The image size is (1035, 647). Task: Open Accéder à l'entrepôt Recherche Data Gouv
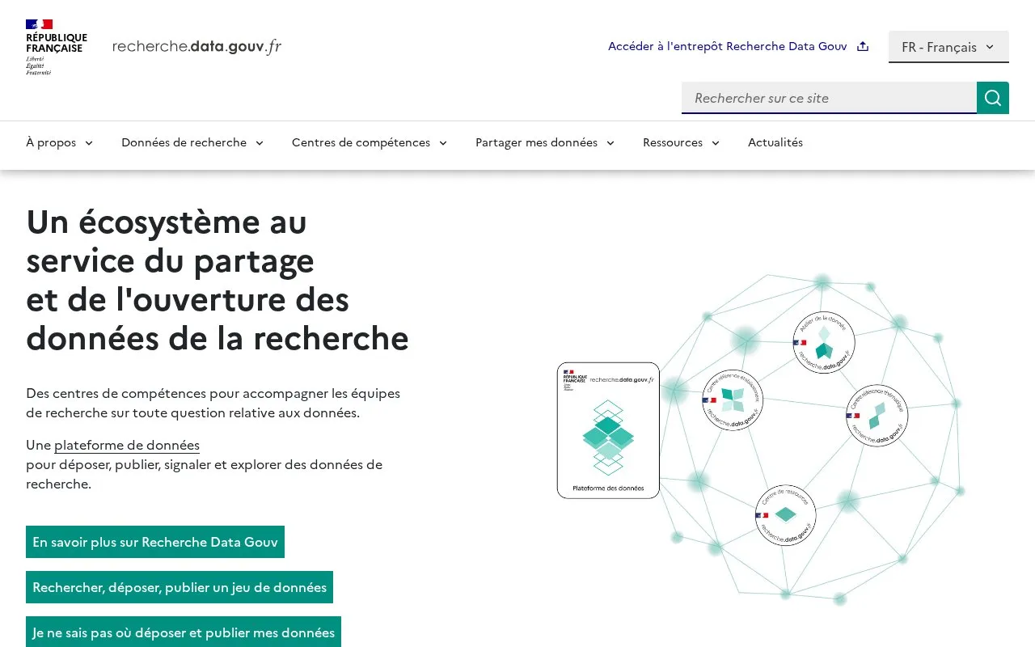[x=738, y=47]
